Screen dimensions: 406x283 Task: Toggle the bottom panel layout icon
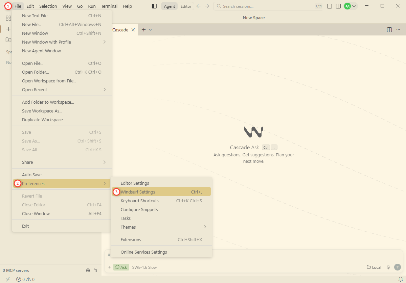330,6
